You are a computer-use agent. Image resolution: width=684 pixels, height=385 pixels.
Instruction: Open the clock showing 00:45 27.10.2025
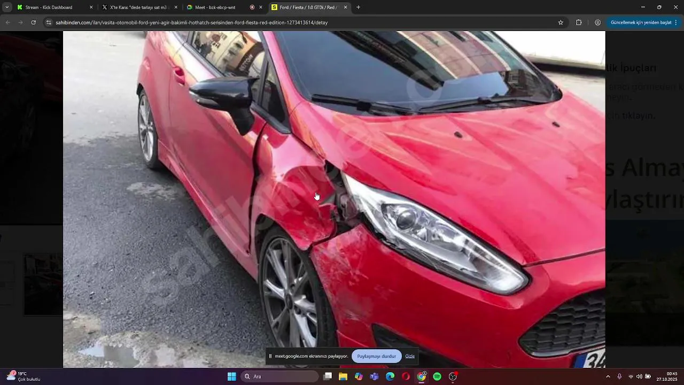tap(667, 376)
